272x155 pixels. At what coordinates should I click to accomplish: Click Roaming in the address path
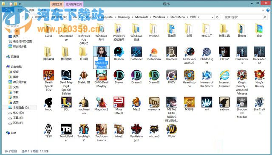124,17
